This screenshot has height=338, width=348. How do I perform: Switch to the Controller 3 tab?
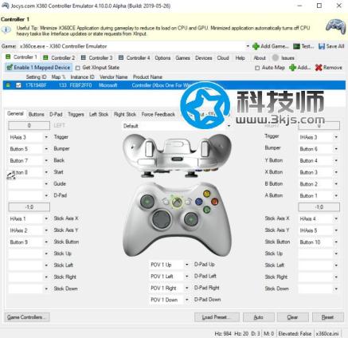(x=96, y=57)
